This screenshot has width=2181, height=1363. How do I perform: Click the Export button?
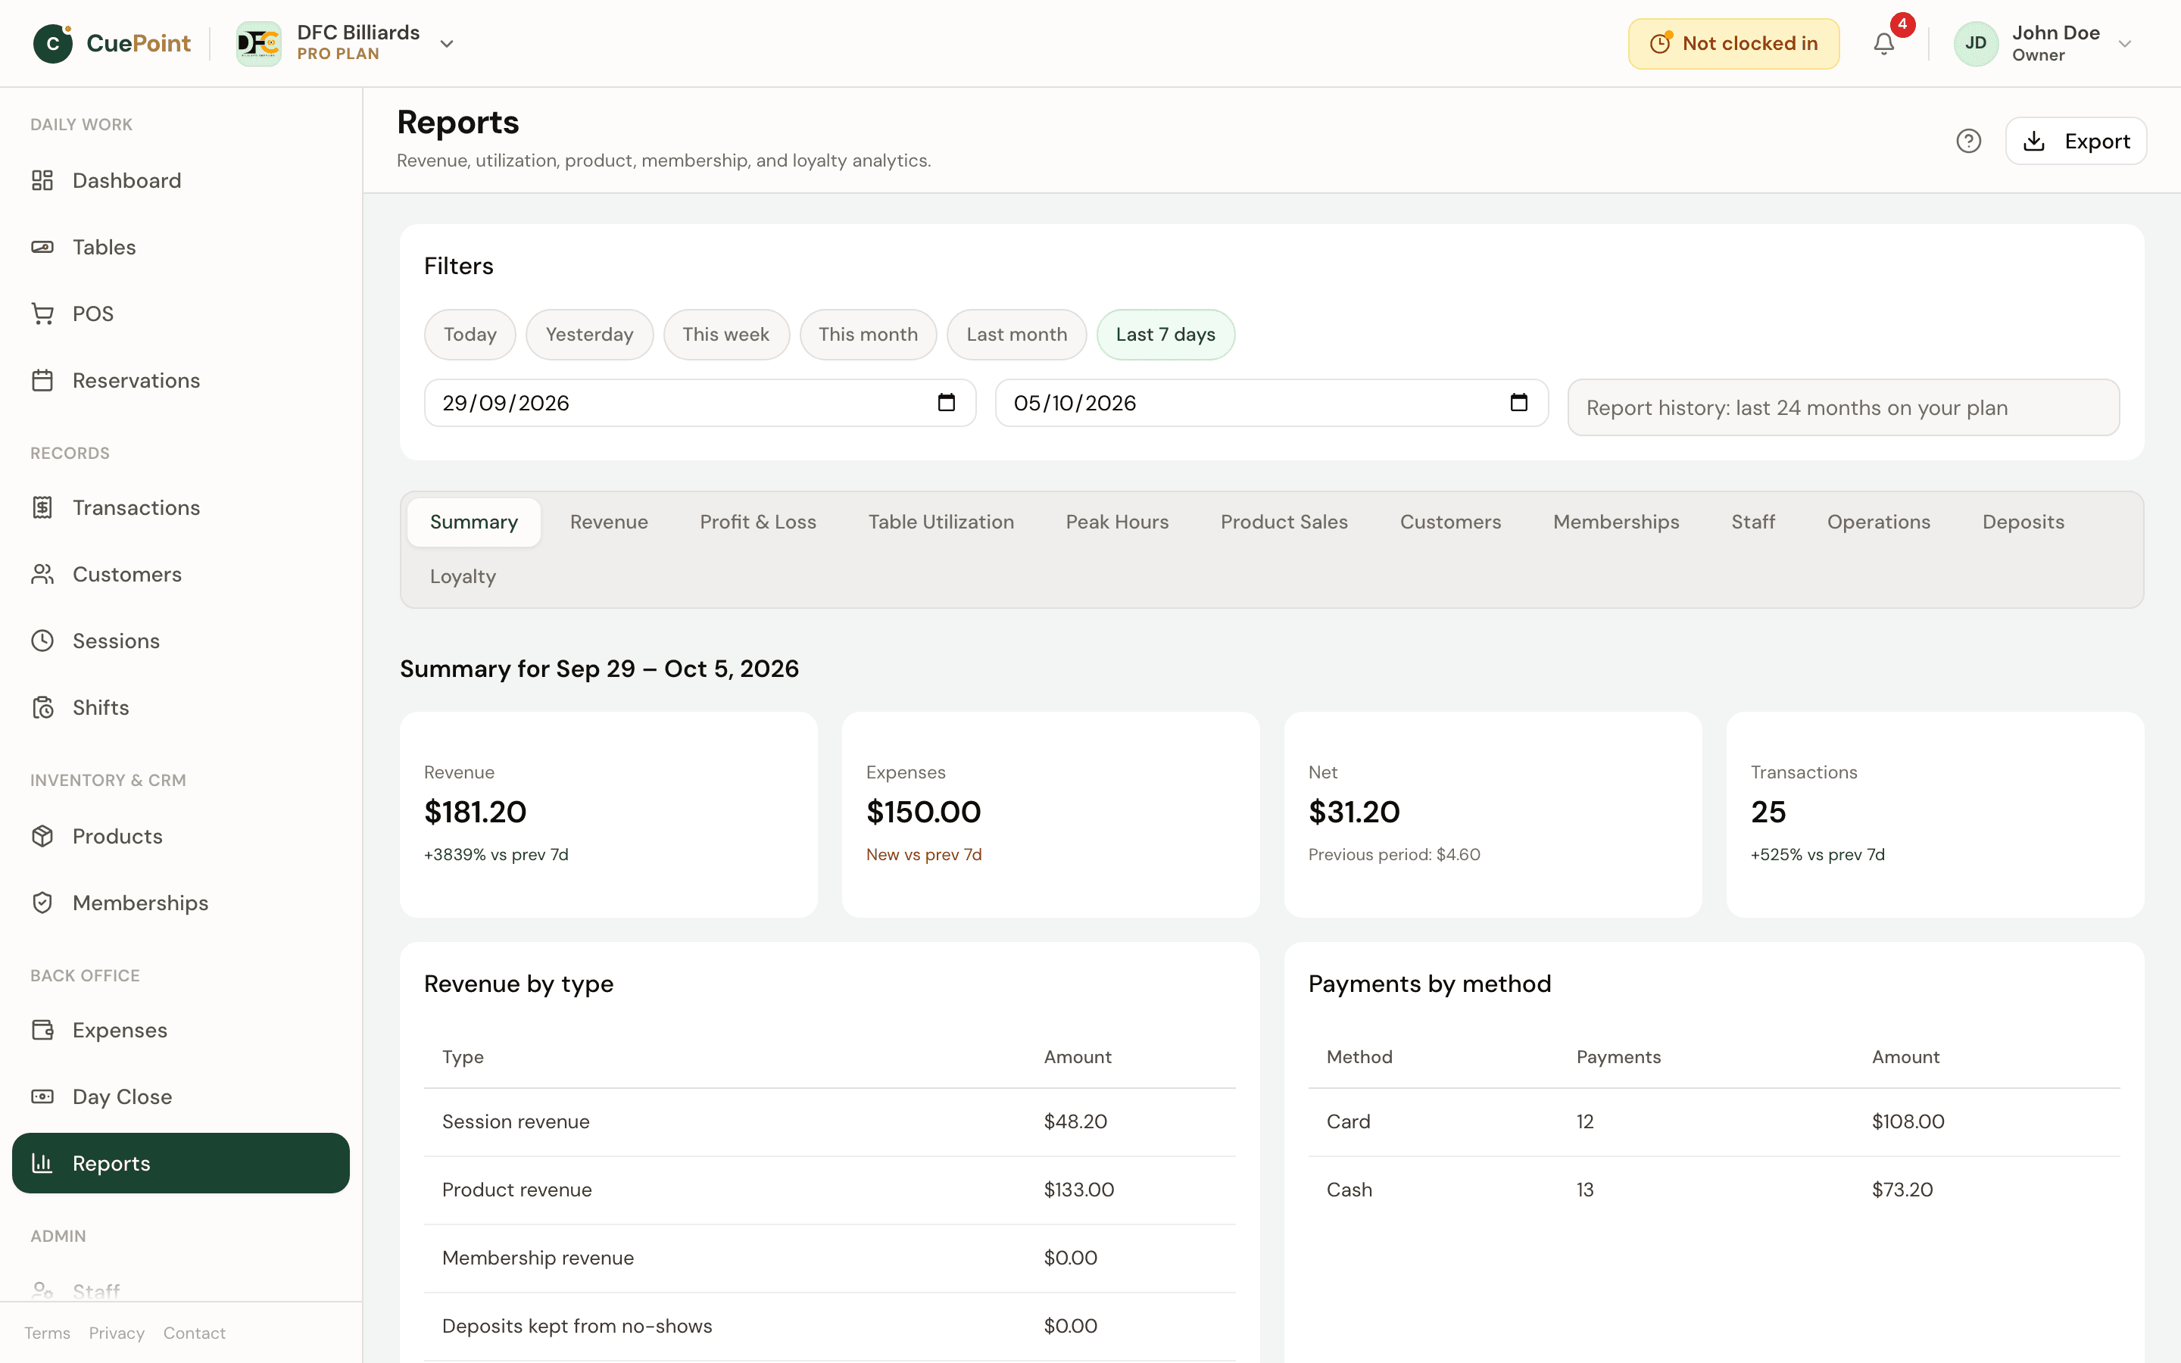[x=2076, y=141]
